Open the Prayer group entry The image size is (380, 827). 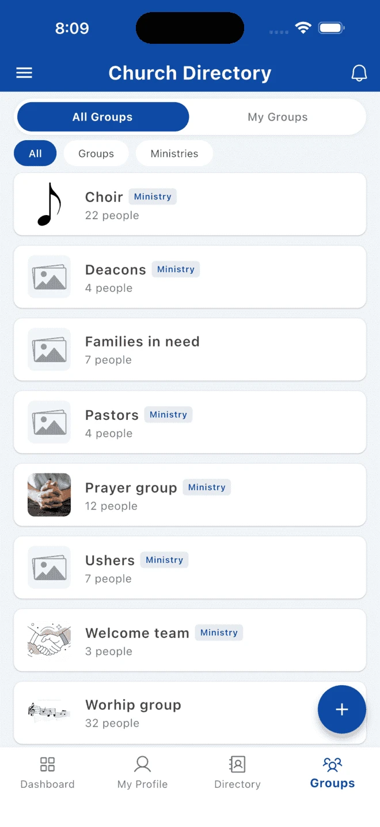(190, 495)
